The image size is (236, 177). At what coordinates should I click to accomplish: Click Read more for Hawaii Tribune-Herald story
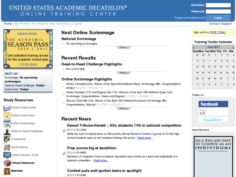145,138
